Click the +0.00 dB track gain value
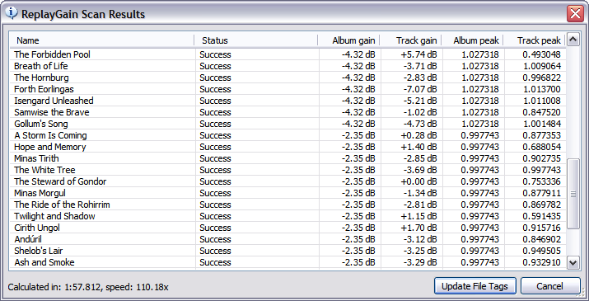Viewport: 589px width, 301px height. click(418, 181)
